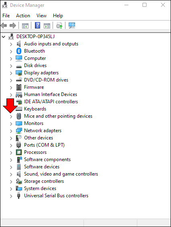
Task: Collapse the DESKTOP-0P345LJ root node
Action: tap(4, 37)
